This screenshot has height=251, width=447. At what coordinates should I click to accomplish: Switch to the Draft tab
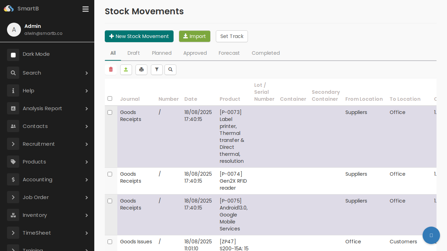pyautogui.click(x=134, y=53)
